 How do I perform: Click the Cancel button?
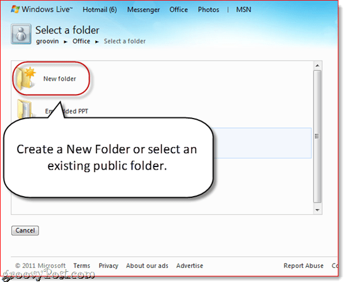[x=25, y=230]
